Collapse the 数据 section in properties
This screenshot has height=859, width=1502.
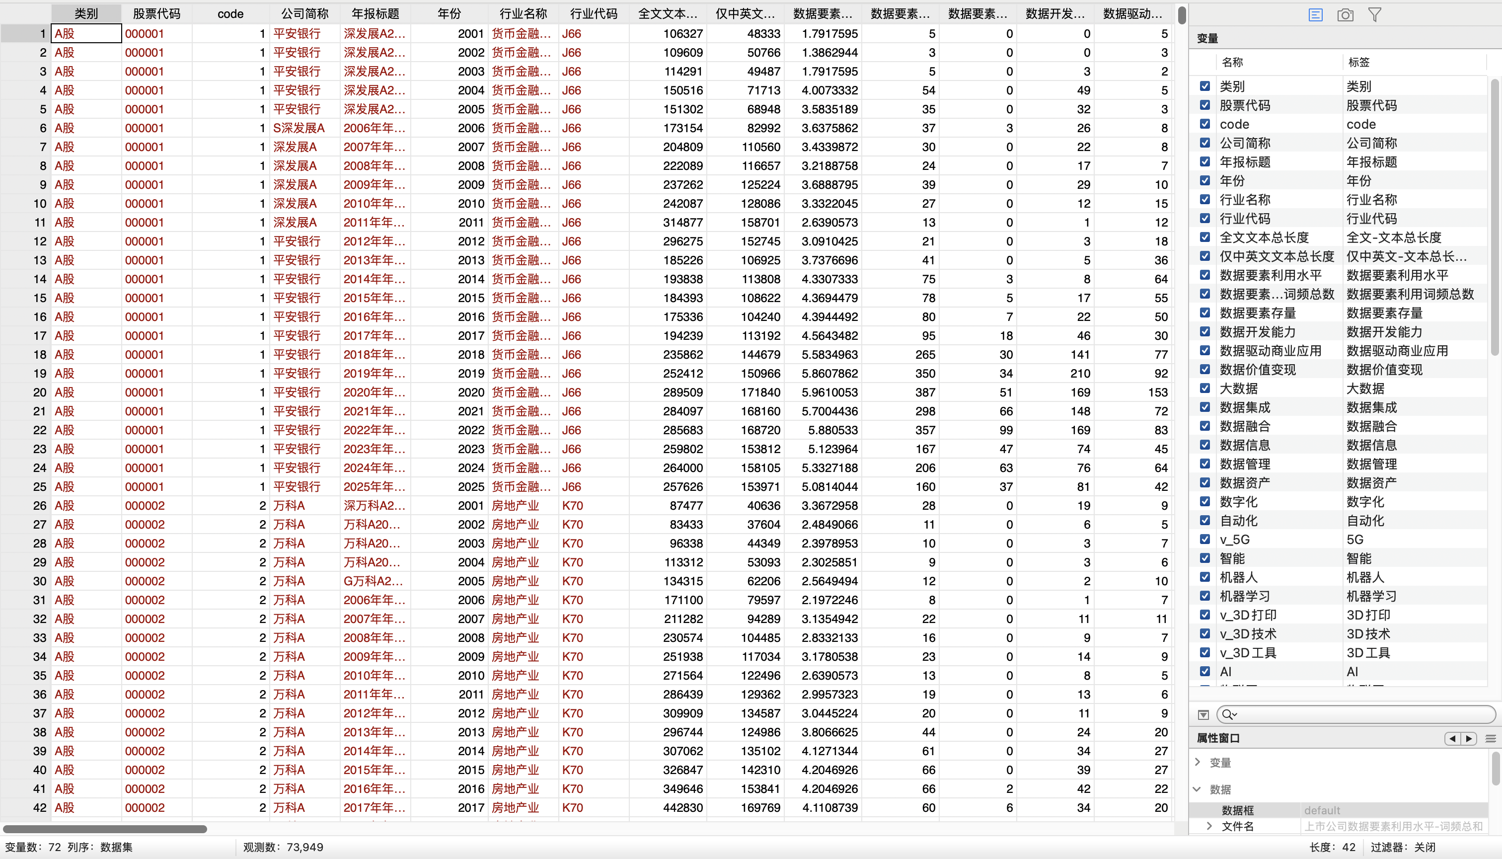tap(1197, 789)
